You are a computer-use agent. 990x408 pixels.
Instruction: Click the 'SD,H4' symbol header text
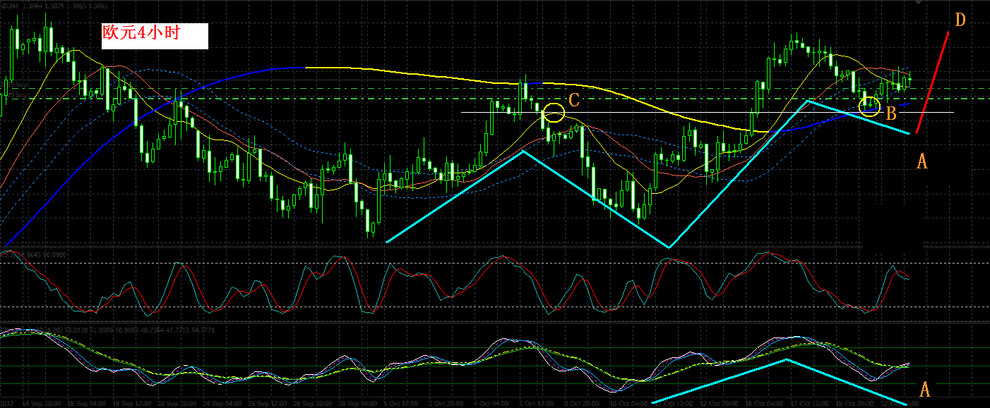click(9, 6)
